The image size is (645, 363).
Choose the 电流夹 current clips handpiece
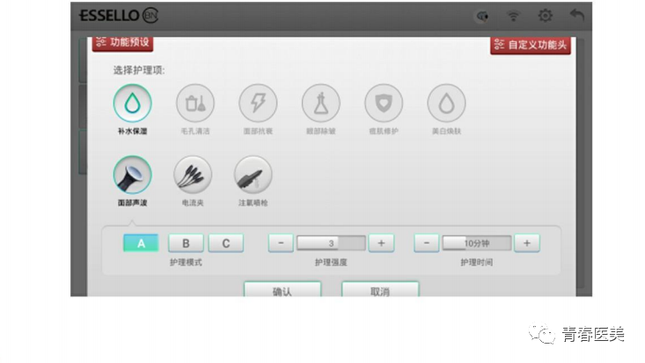coord(193,174)
